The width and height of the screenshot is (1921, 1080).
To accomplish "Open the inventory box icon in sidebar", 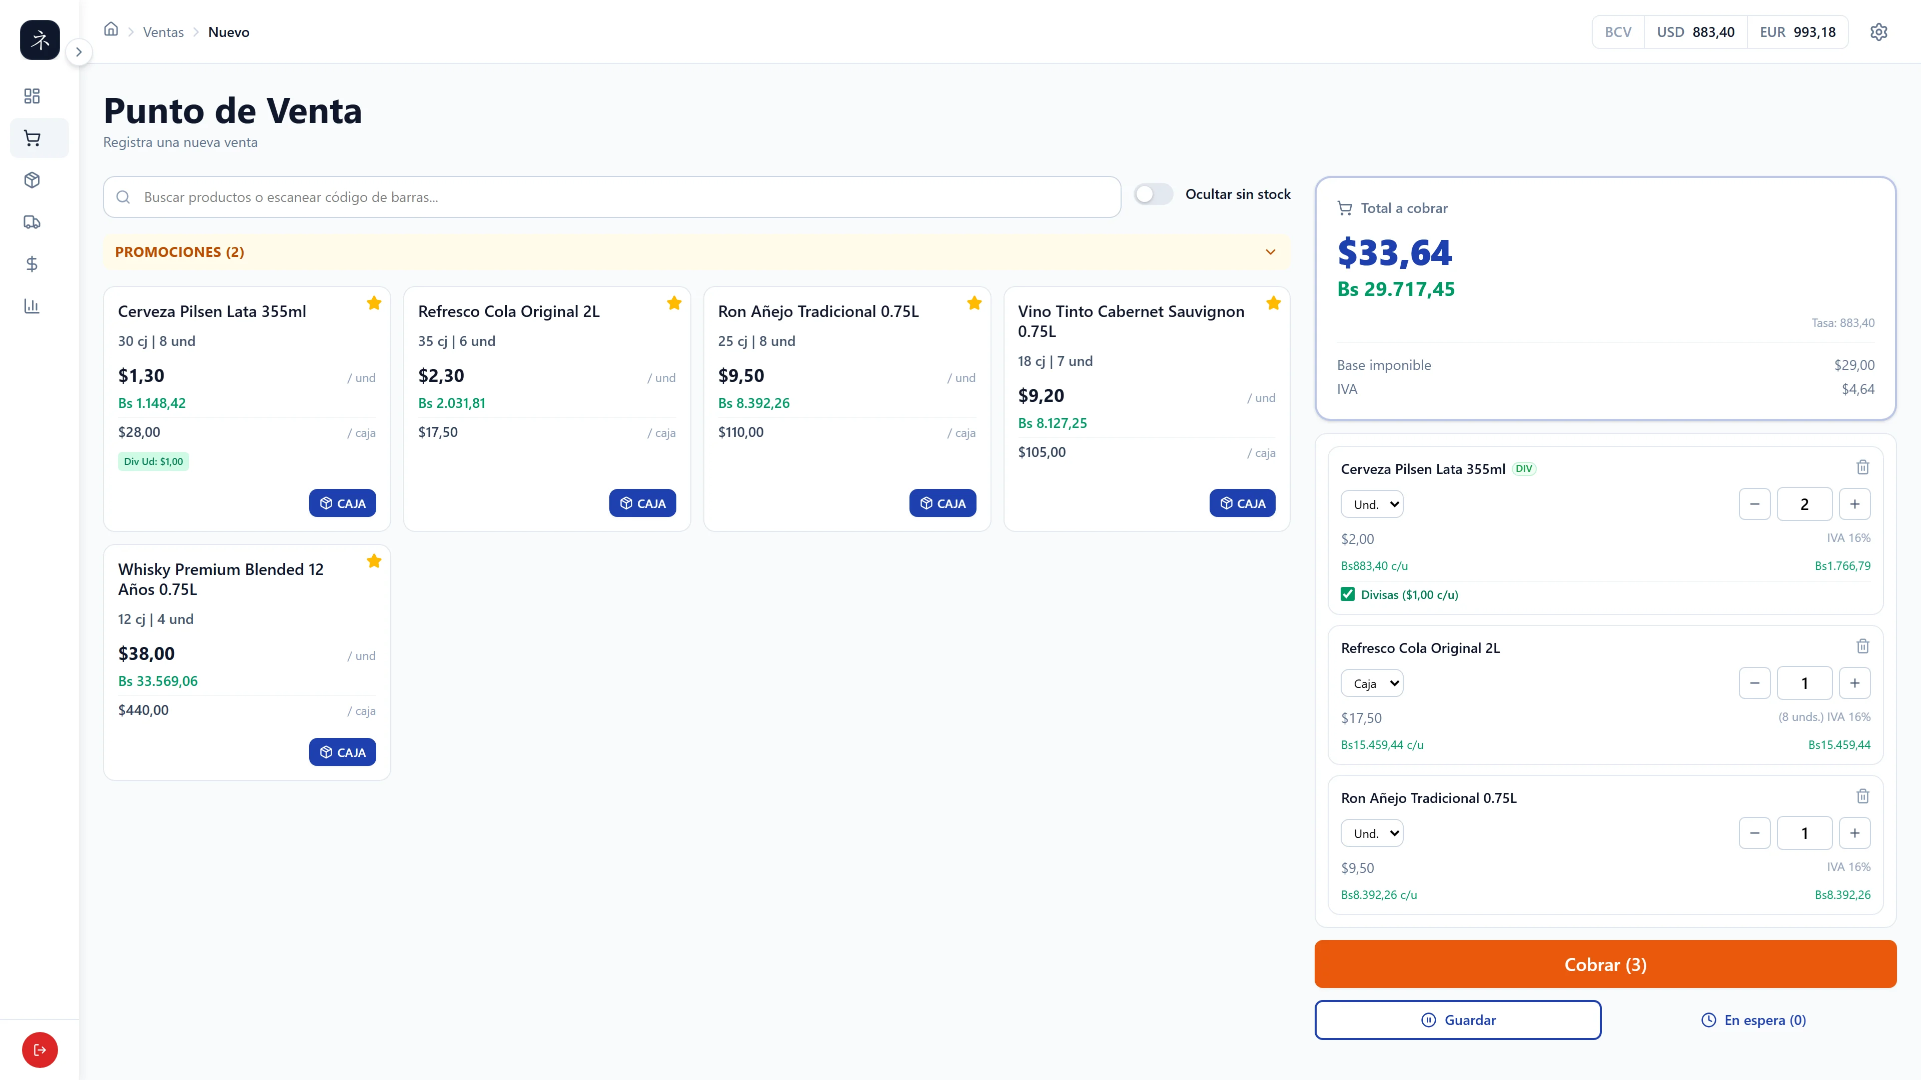I will point(32,179).
